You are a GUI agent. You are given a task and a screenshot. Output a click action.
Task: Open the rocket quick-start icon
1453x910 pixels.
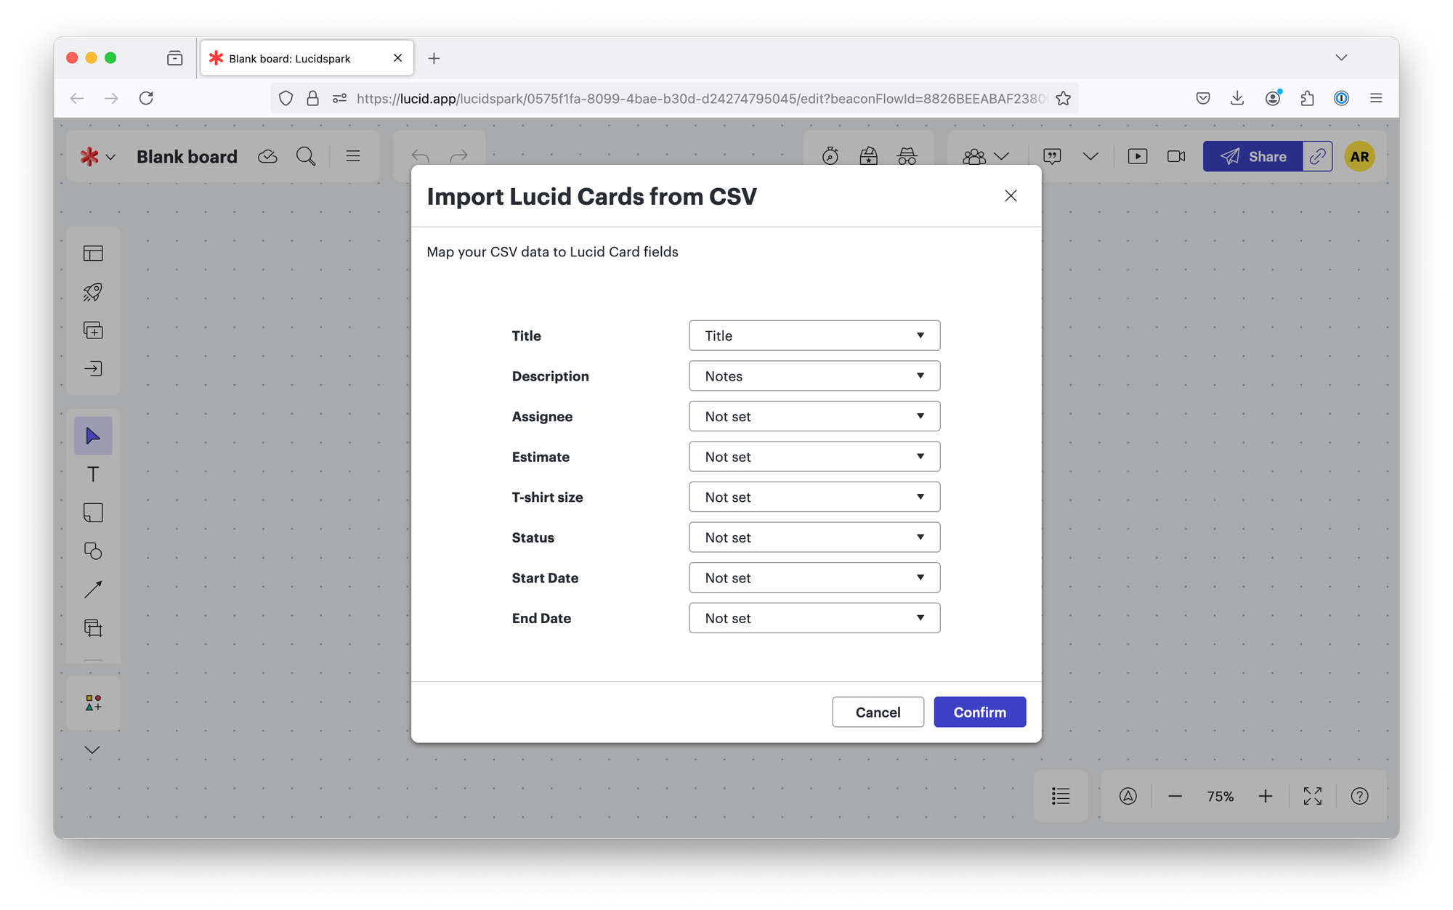point(93,292)
